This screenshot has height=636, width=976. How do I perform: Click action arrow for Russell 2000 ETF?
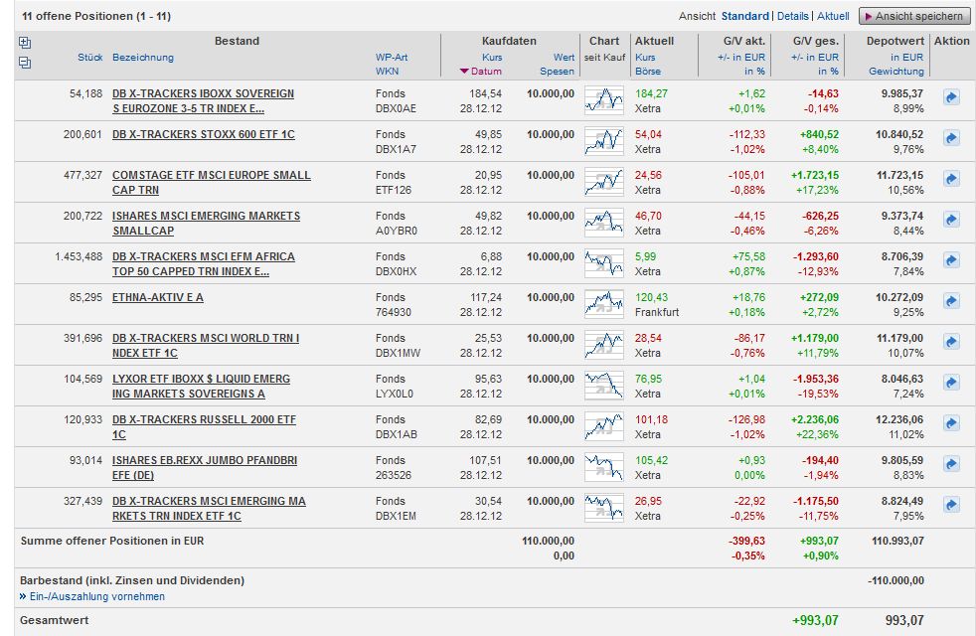[951, 423]
